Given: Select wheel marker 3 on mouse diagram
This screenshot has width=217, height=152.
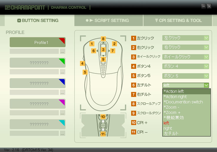Looking at the screenshot, I should point(103,49).
